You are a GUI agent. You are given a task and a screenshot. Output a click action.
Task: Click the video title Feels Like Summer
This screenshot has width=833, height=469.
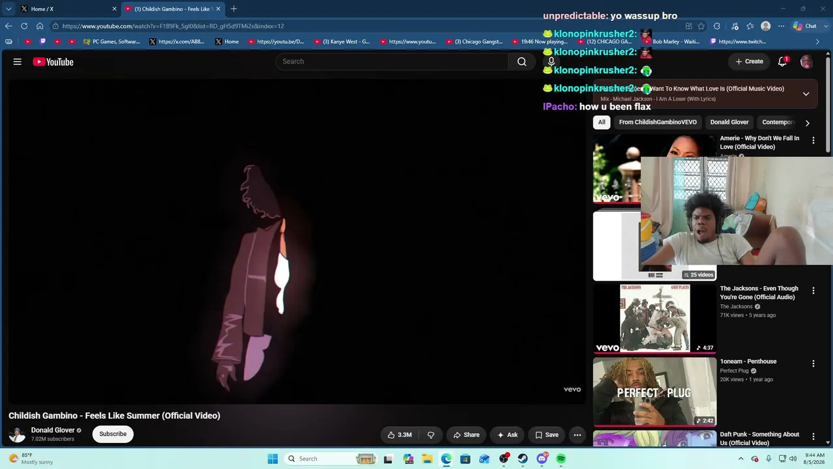(x=115, y=416)
